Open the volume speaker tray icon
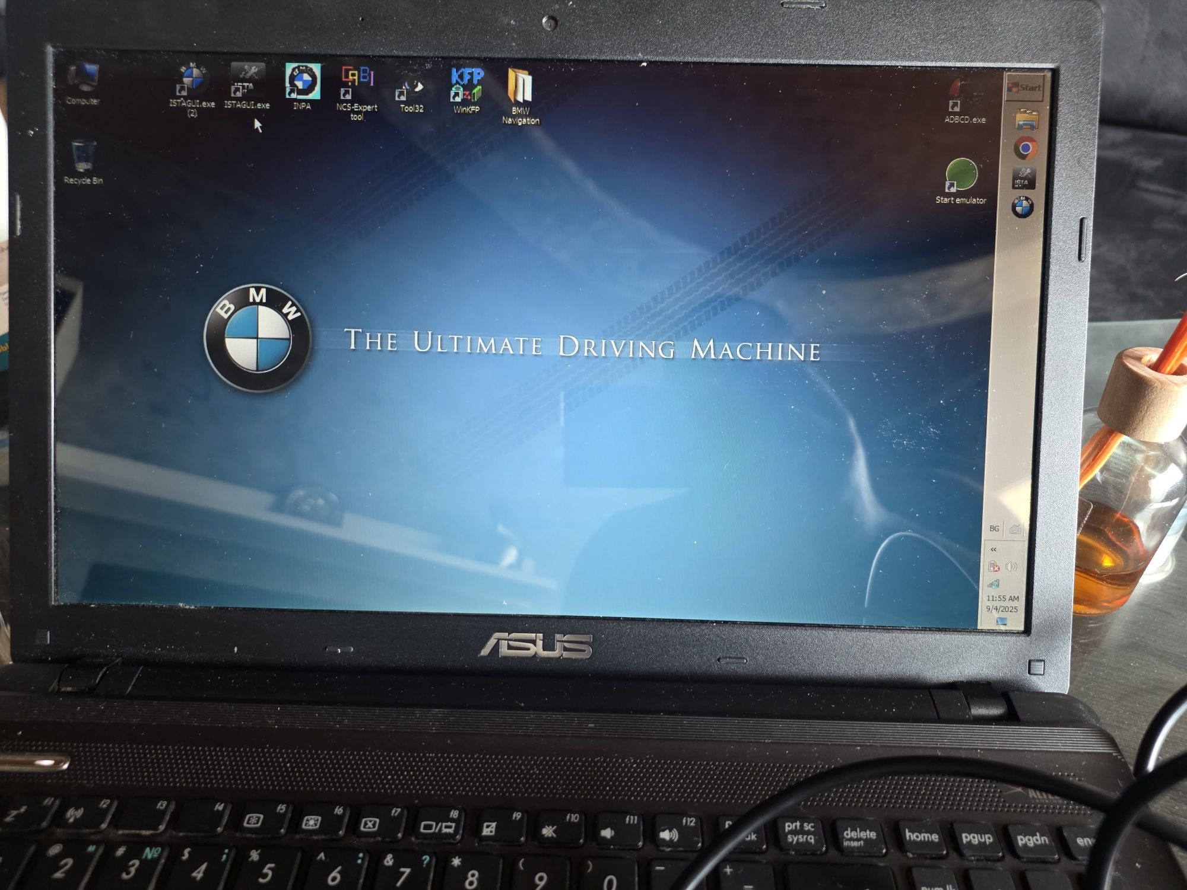The image size is (1187, 890). [1012, 567]
